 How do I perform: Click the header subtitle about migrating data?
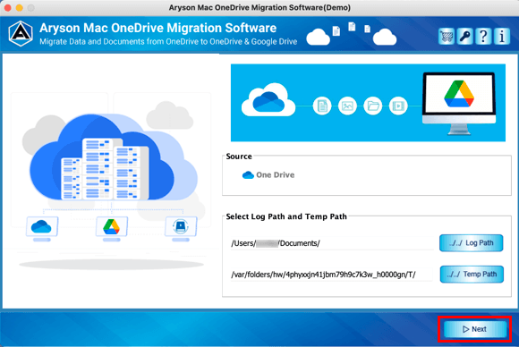[168, 42]
